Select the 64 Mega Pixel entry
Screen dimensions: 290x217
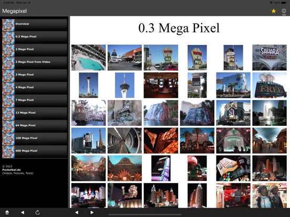[x=35, y=127]
